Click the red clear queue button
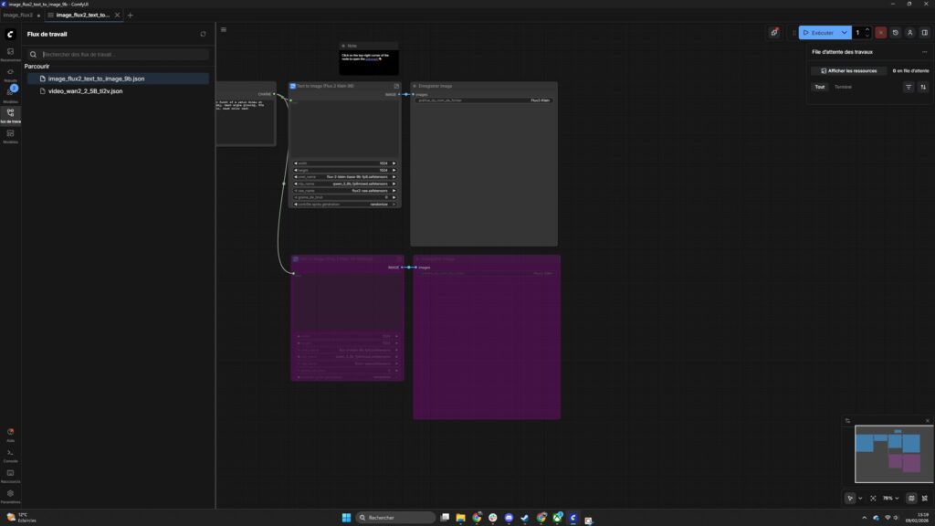 pyautogui.click(x=880, y=33)
